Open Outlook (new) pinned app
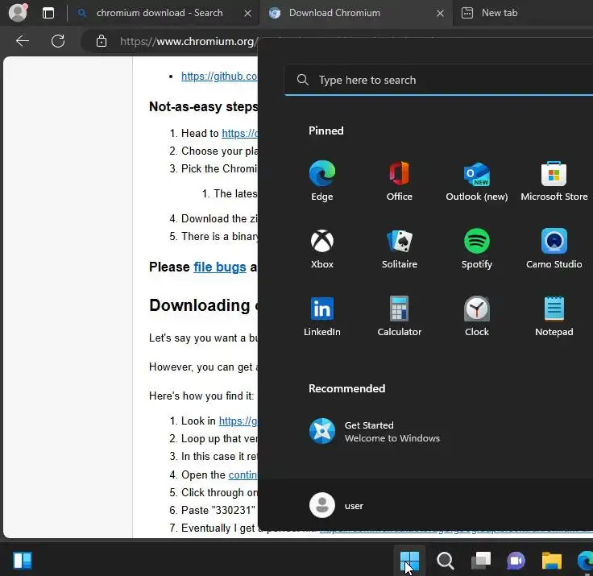 tap(476, 181)
